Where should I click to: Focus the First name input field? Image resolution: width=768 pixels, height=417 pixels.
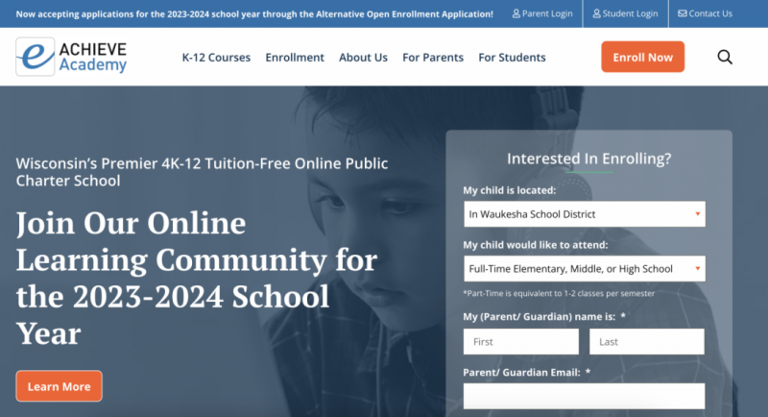[x=521, y=341]
